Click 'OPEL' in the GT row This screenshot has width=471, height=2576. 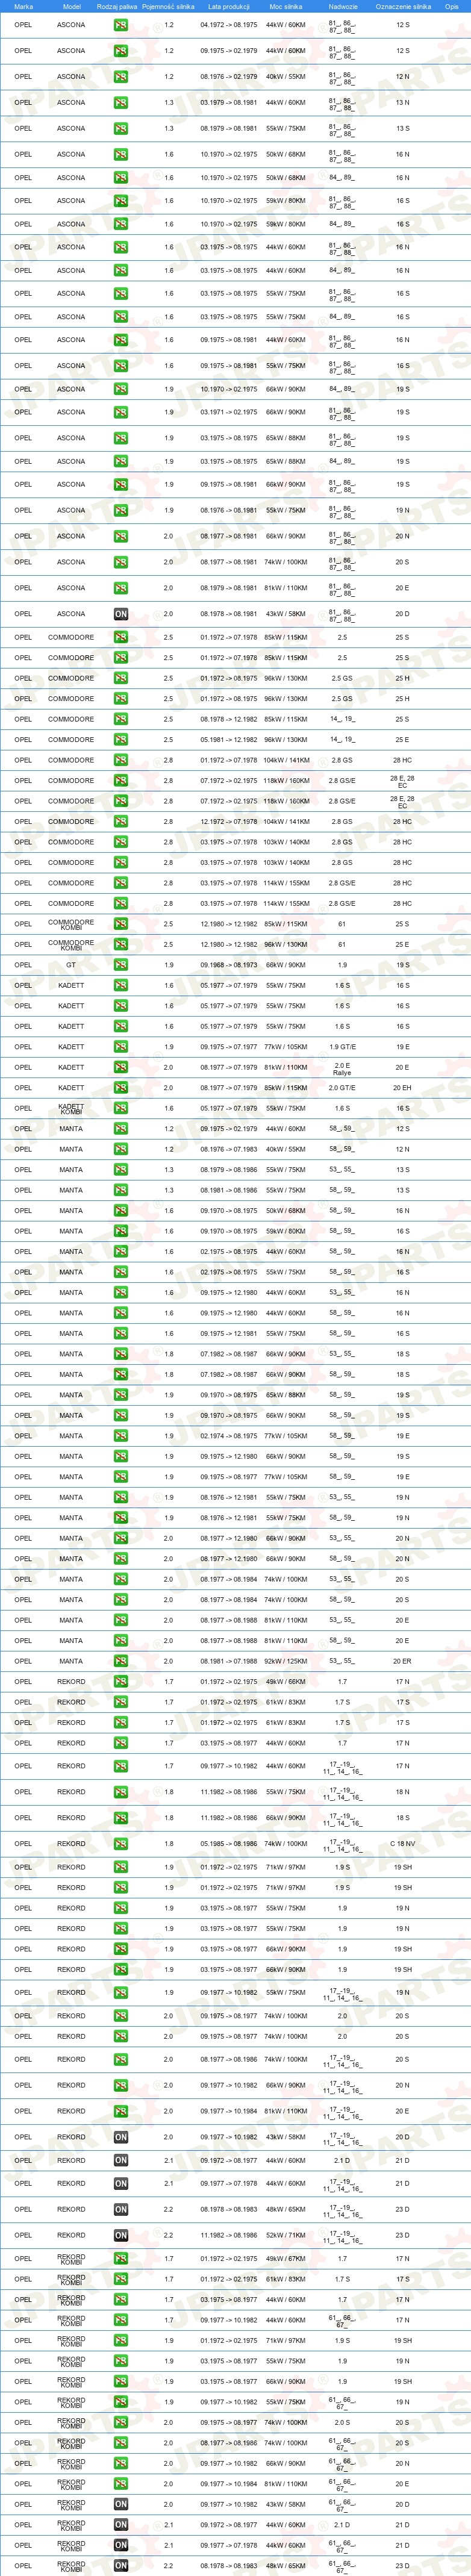pos(23,965)
